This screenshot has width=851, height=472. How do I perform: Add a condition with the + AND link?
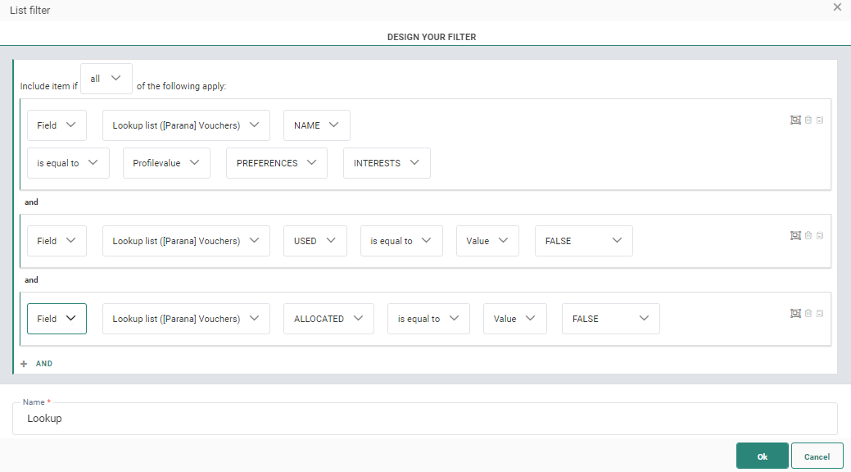pos(38,363)
